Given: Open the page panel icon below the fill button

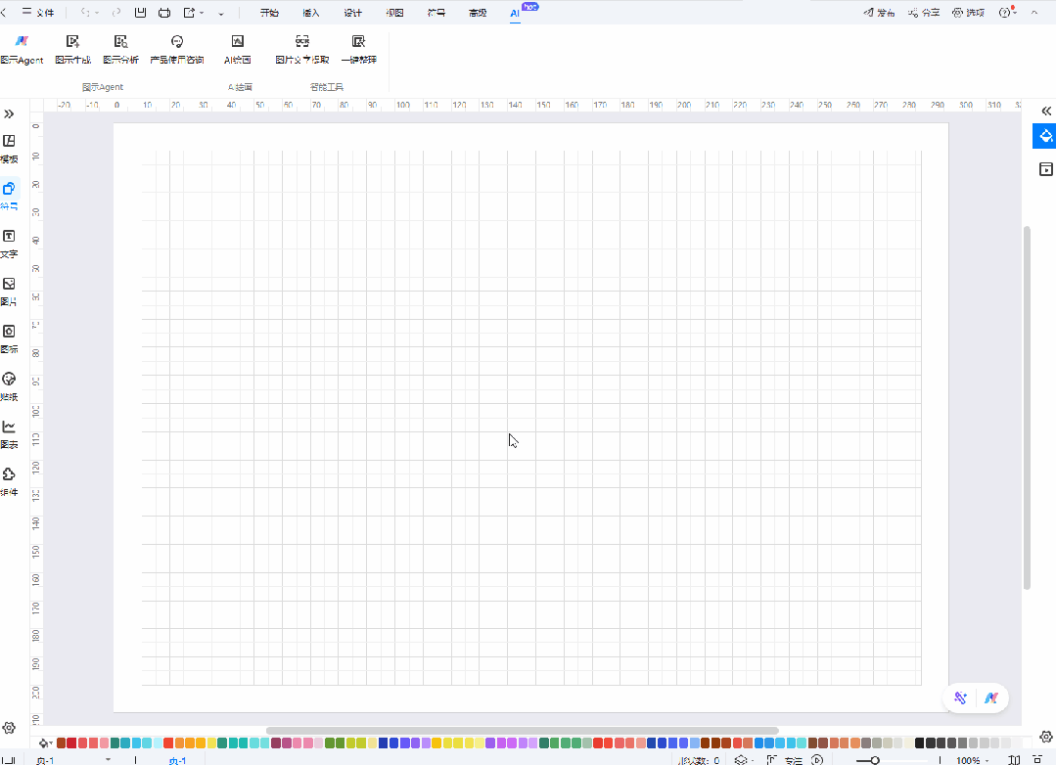Looking at the screenshot, I should pyautogui.click(x=1045, y=169).
